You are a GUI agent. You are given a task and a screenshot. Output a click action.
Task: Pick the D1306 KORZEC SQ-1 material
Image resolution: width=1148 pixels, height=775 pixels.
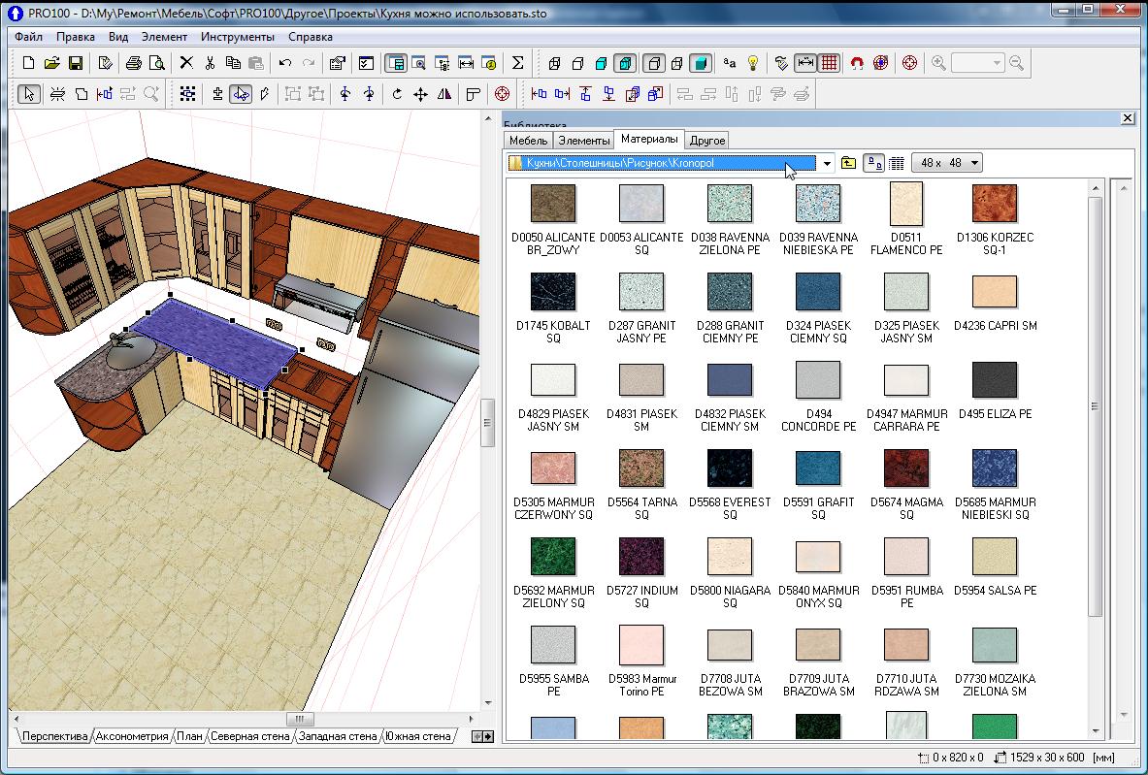click(995, 204)
